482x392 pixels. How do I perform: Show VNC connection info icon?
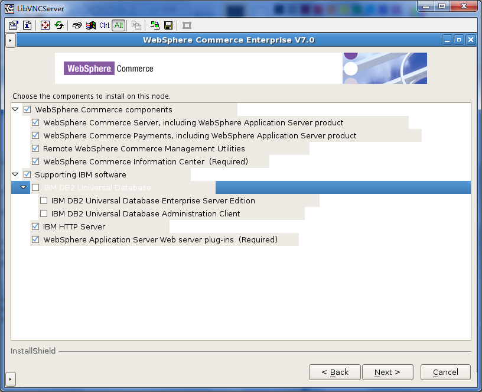(x=27, y=25)
